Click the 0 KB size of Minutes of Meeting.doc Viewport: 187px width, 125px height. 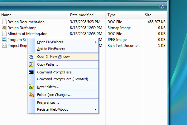point(162,34)
